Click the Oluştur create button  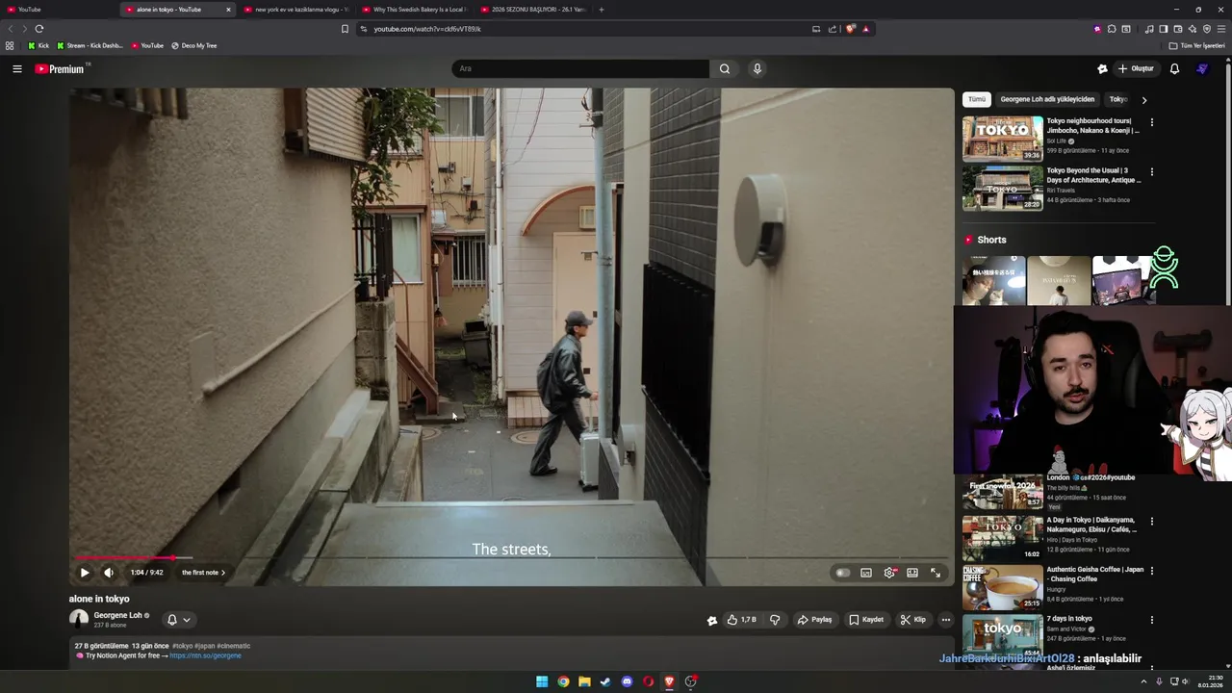[x=1136, y=68]
